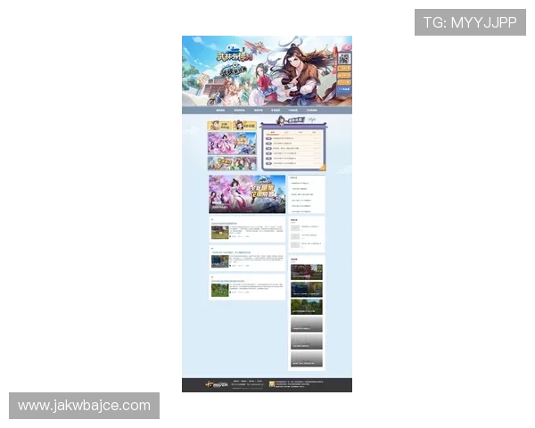Viewport: 535px width, 428px height.
Task: Open the pink anime promo image under yellow buttons
Action: [x=232, y=144]
